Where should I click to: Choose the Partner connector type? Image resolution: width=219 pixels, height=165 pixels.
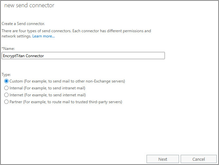[6, 102]
